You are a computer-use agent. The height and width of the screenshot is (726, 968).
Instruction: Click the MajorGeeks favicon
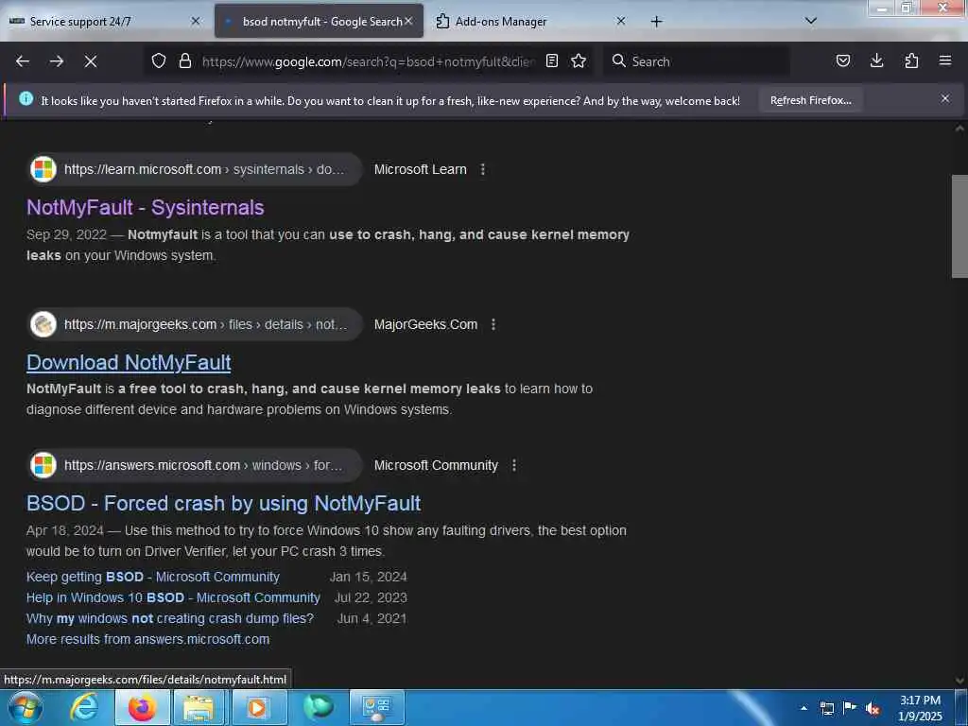point(43,324)
